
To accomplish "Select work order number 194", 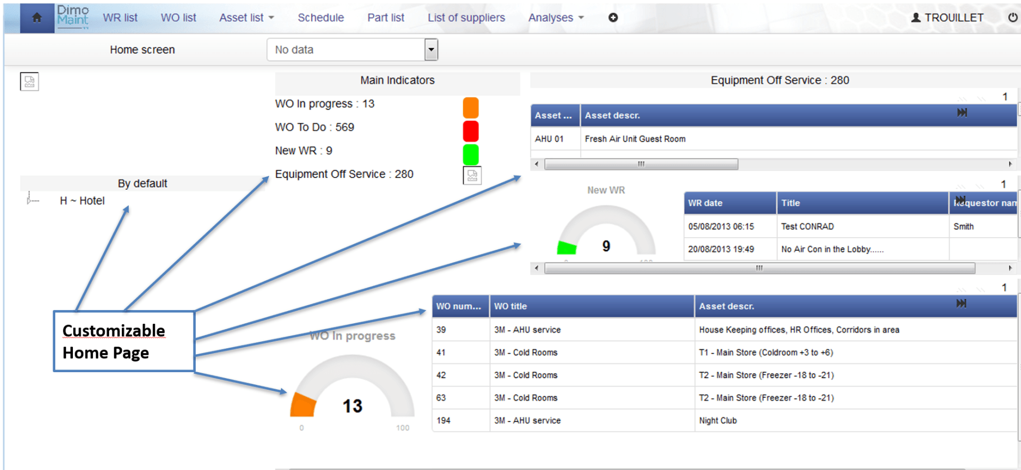I will 461,421.
